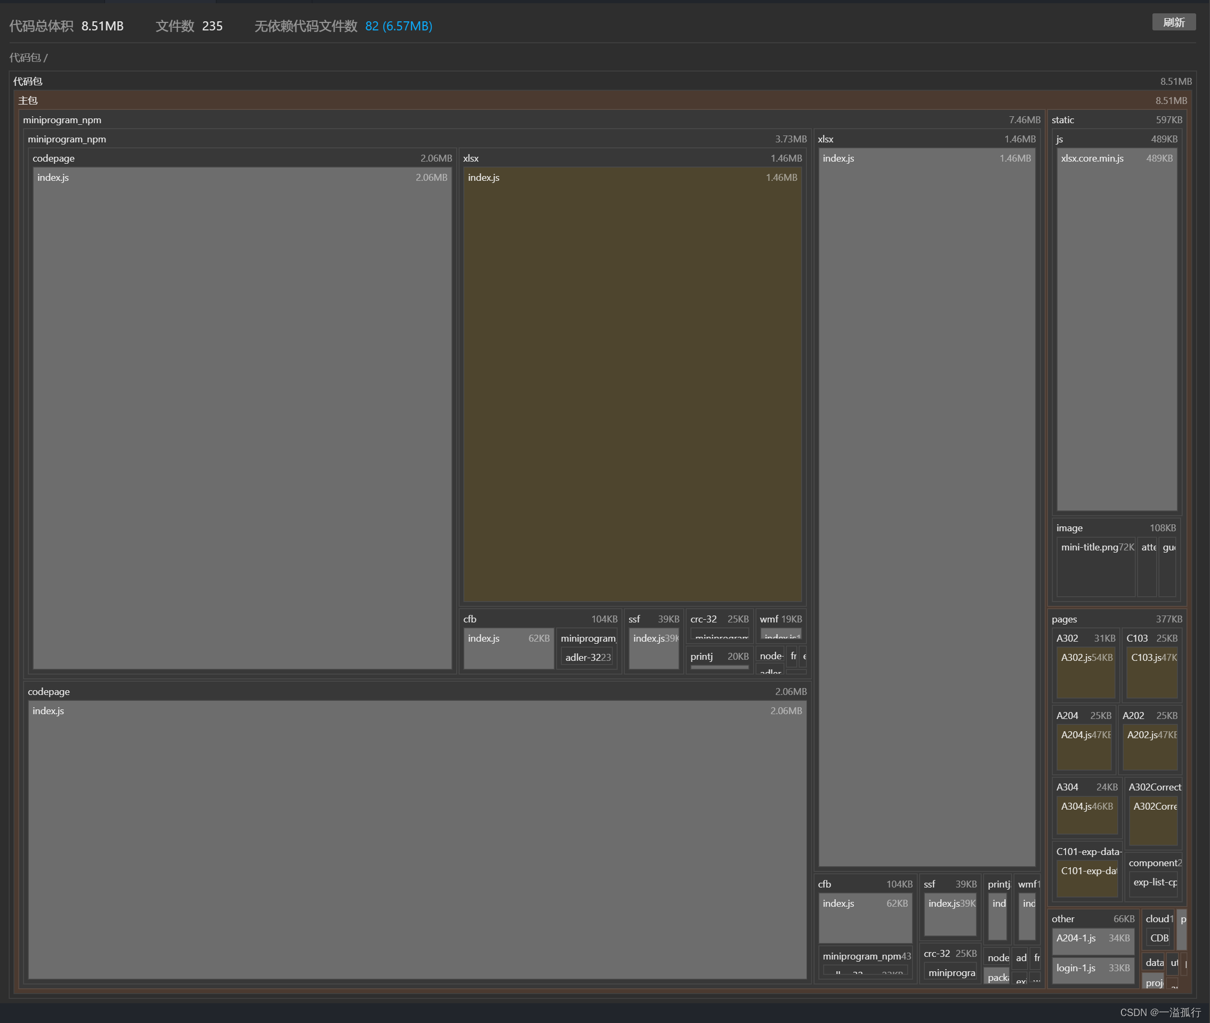Select the A204-1.js 34KB block
This screenshot has width=1210, height=1023.
[x=1093, y=941]
